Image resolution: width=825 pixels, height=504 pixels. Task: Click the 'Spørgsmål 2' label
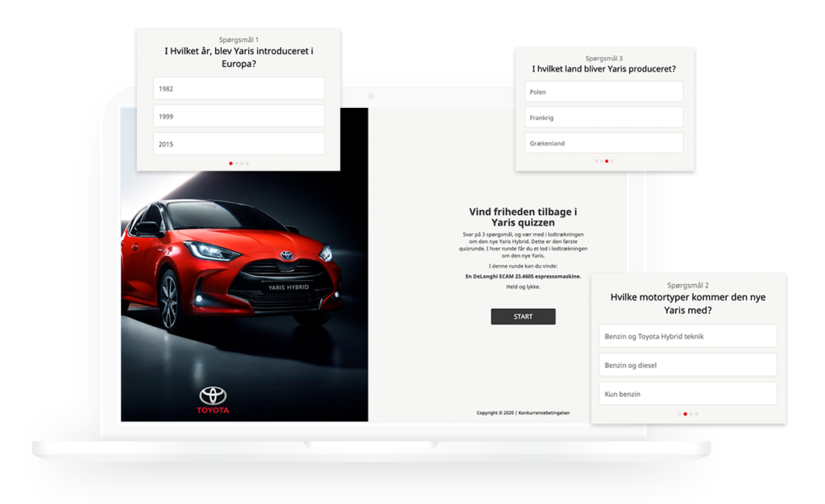(x=688, y=285)
